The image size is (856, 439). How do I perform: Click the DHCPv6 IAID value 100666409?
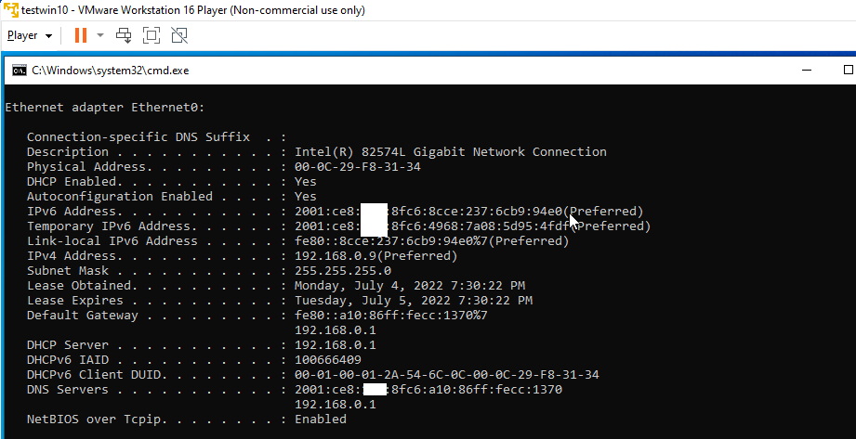(328, 360)
